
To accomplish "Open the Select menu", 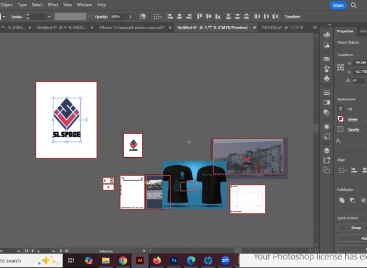I will 37,5.
